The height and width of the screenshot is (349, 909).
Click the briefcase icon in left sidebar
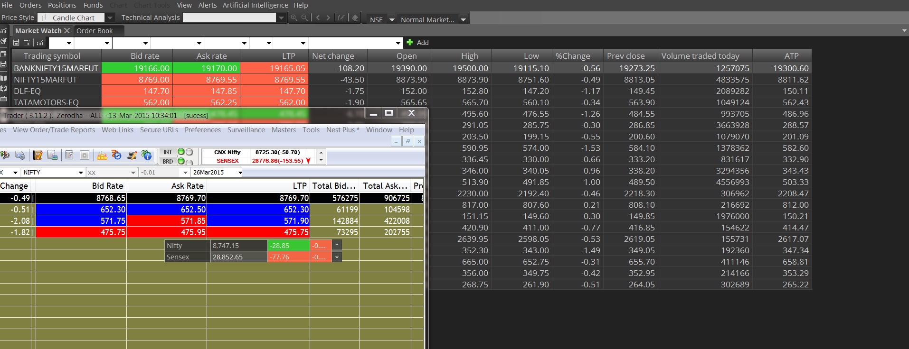click(x=3, y=100)
